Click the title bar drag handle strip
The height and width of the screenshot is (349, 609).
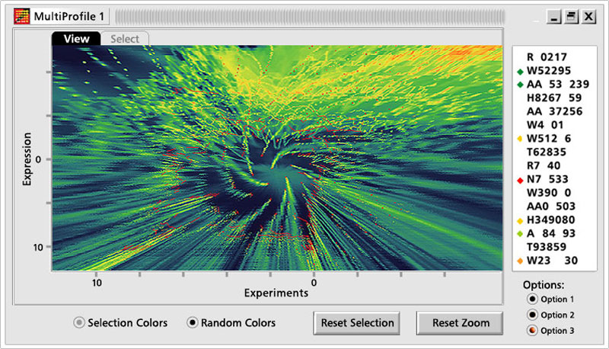(310, 17)
